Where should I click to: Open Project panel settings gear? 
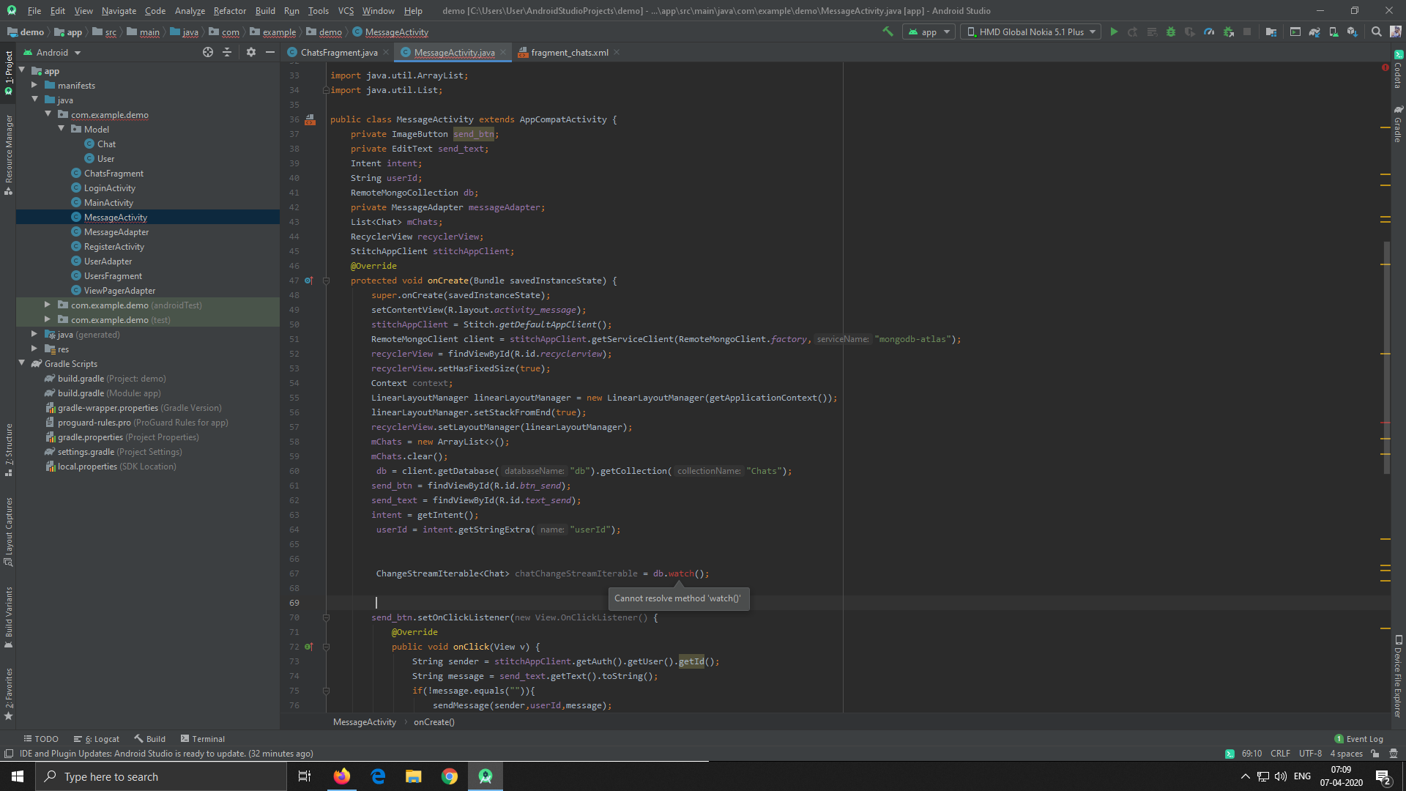coord(251,52)
